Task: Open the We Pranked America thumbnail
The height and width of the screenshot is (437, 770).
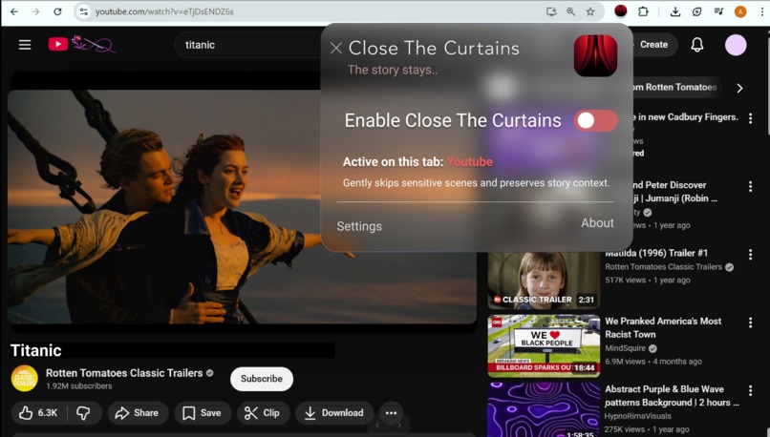Action: pos(544,345)
